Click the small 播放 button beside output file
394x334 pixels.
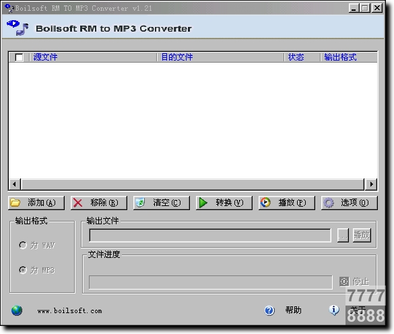[362, 235]
